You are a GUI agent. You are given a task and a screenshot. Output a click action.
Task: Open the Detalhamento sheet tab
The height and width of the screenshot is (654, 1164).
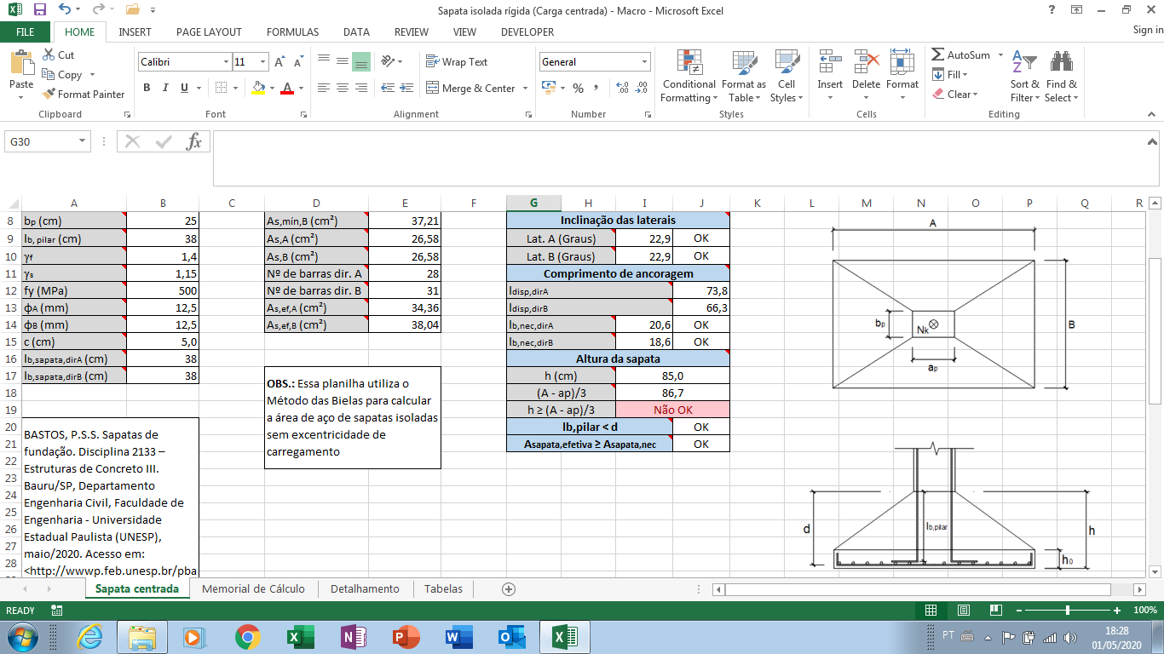coord(365,589)
